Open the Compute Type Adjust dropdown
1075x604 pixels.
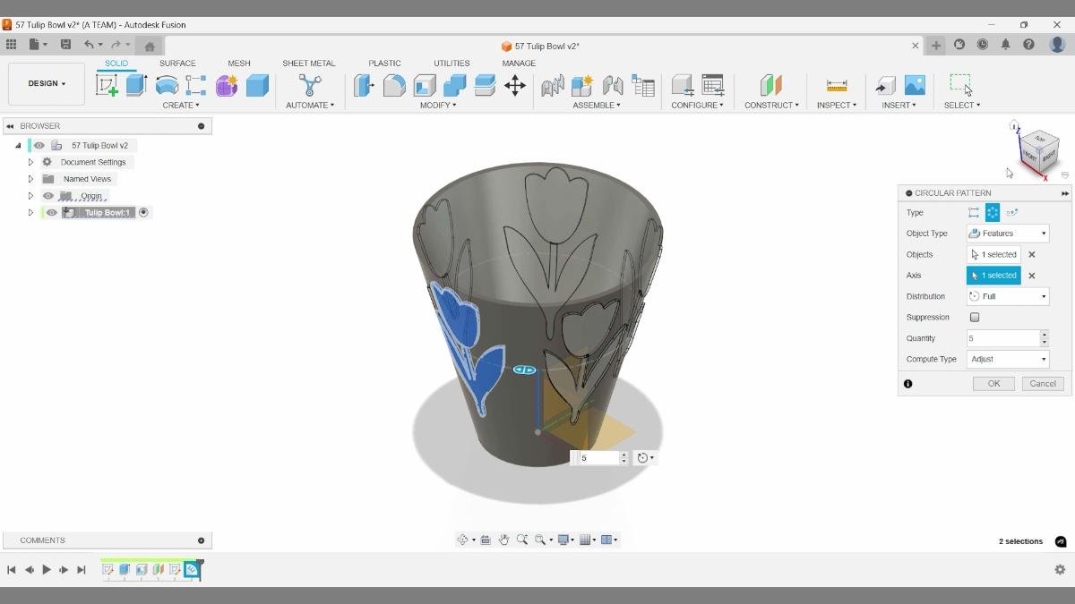(1008, 359)
